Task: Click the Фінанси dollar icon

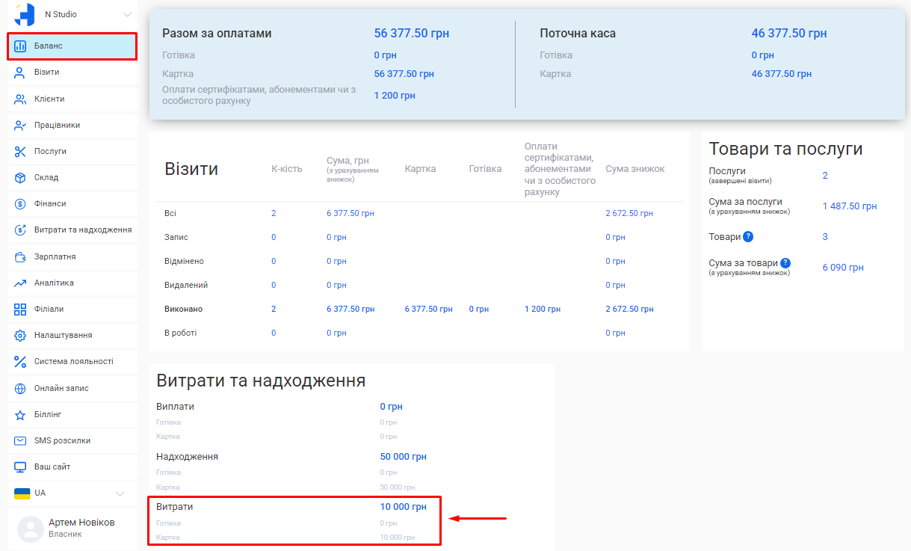Action: pyautogui.click(x=21, y=203)
